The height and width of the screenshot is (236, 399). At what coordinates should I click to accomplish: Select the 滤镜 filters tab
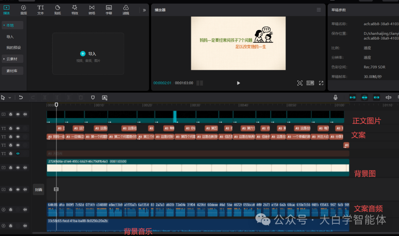coord(126,10)
